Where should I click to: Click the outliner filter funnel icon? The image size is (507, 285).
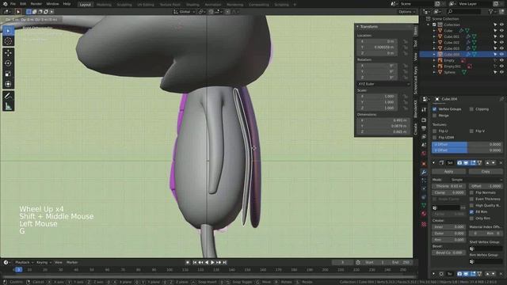(491, 12)
